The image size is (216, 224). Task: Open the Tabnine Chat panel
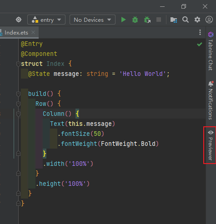point(211,51)
